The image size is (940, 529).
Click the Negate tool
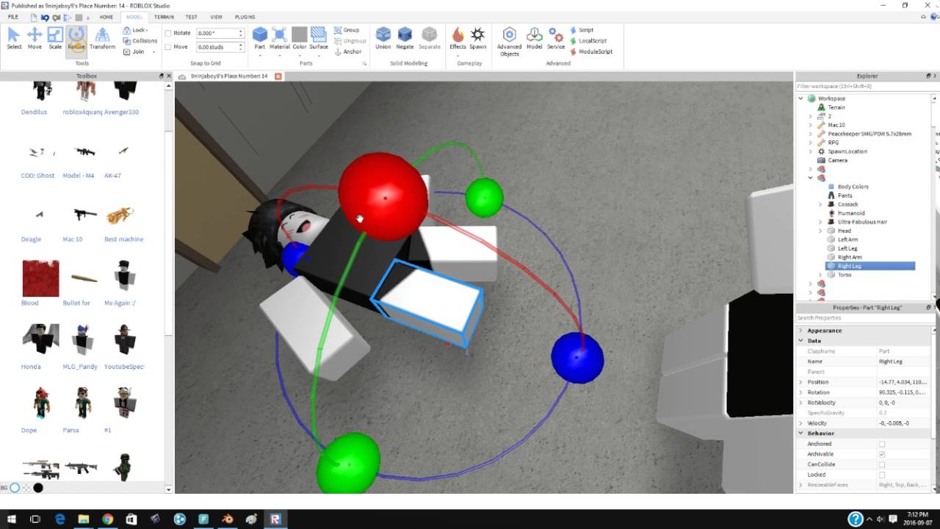tap(405, 38)
